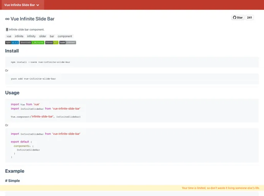Click the 'Infinite slide bar component.' description text
Screen dimensions: 264x196
coord(26,29)
